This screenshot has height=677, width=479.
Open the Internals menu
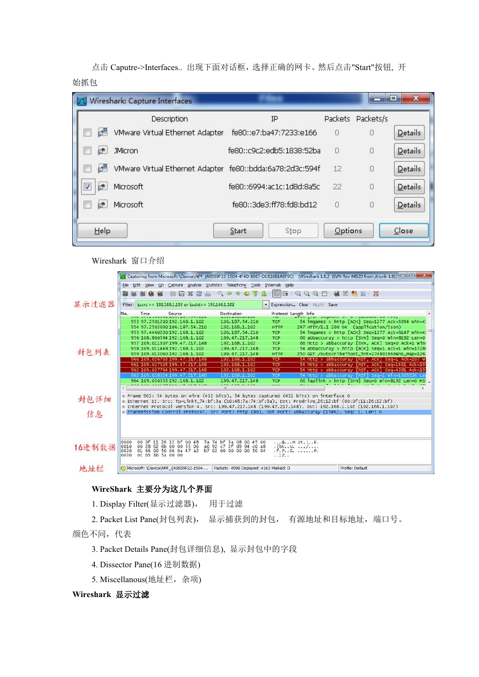coord(273,285)
